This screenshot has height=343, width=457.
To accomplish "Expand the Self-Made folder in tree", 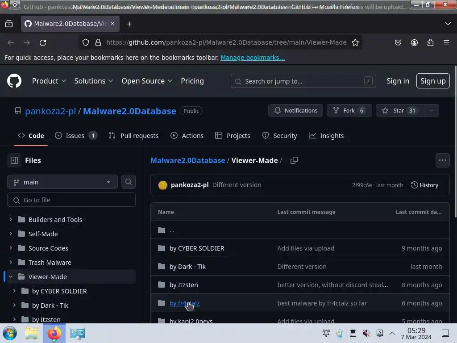I will coord(11,234).
